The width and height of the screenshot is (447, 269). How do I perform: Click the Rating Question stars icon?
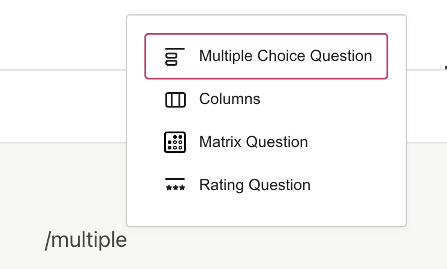pos(175,185)
